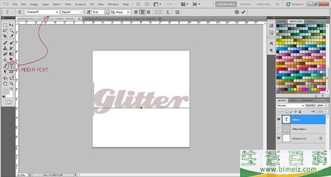Select the Crop tool

click(x=5, y=36)
